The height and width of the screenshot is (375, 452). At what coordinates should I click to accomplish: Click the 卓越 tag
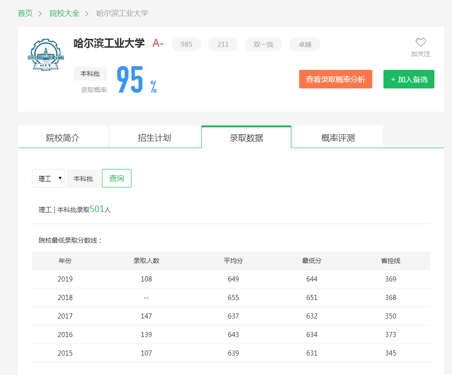click(305, 44)
